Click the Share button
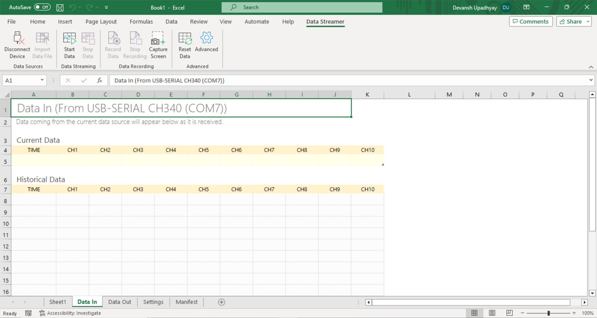Image resolution: width=597 pixels, height=318 pixels. 571,22
